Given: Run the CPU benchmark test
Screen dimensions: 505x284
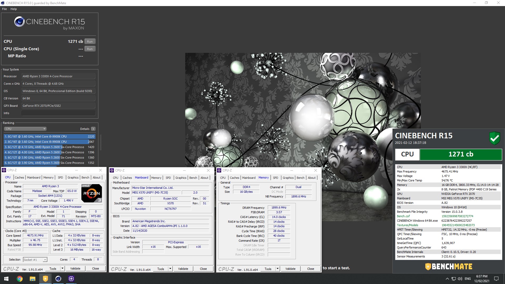Looking at the screenshot, I should tap(90, 42).
